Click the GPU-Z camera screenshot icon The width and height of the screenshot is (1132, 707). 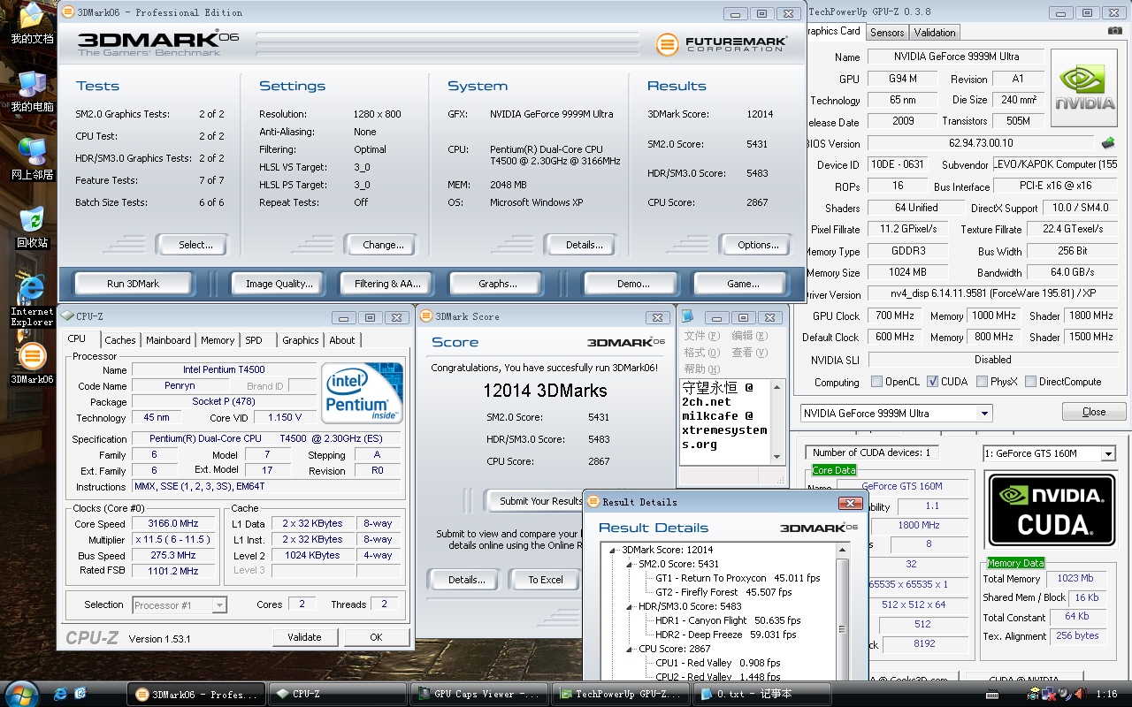tap(1114, 31)
